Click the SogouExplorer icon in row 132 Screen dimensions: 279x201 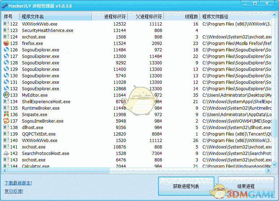click(x=6, y=88)
